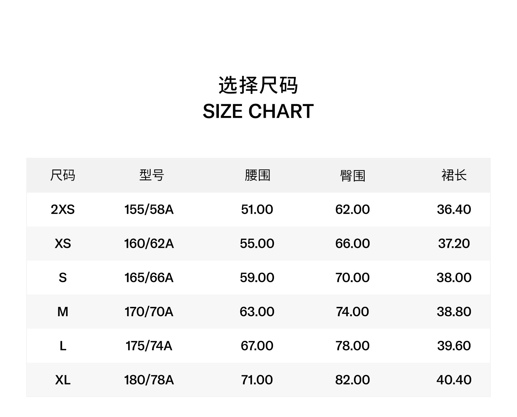Click the 裙长 column header
This screenshot has width=517, height=417.
454,175
